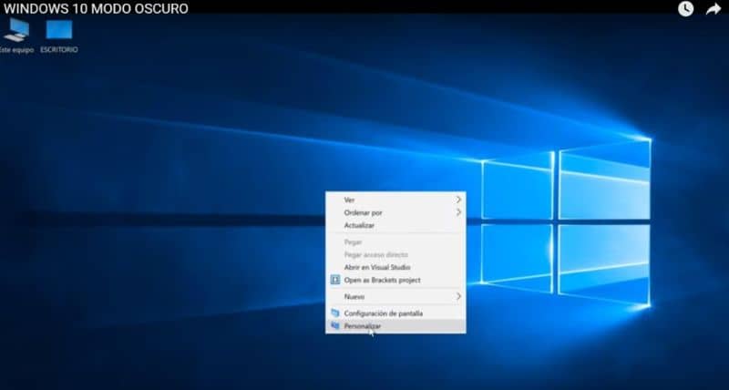Choose Actualizar from the context menu
This screenshot has height=390, width=729.
395,225
